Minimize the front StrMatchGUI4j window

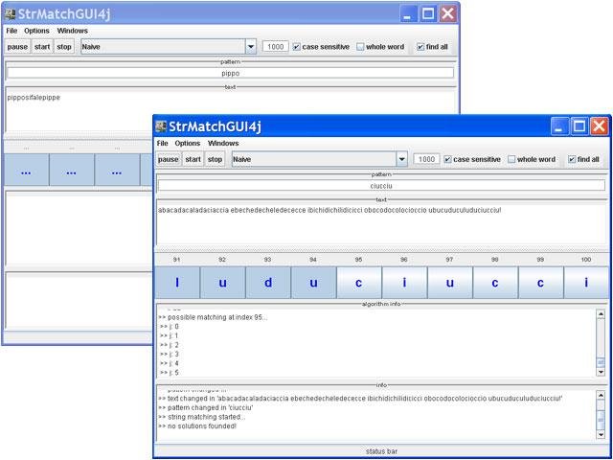click(x=559, y=126)
